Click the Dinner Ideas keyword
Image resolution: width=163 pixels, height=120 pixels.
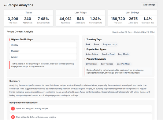coord(91,64)
